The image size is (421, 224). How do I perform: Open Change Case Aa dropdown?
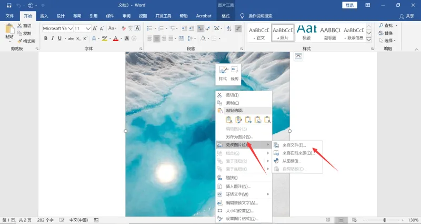(x=112, y=28)
